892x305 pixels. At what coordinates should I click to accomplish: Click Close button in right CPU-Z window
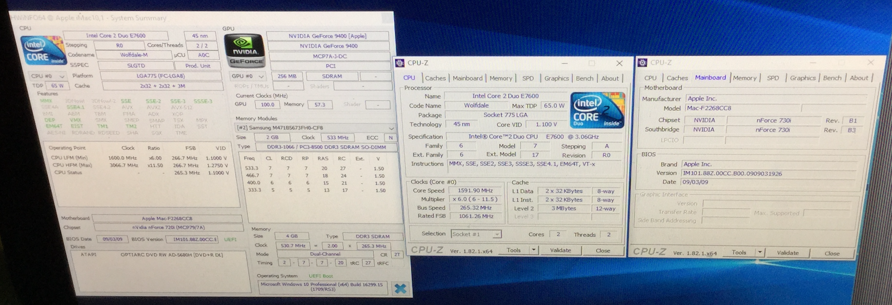832,253
